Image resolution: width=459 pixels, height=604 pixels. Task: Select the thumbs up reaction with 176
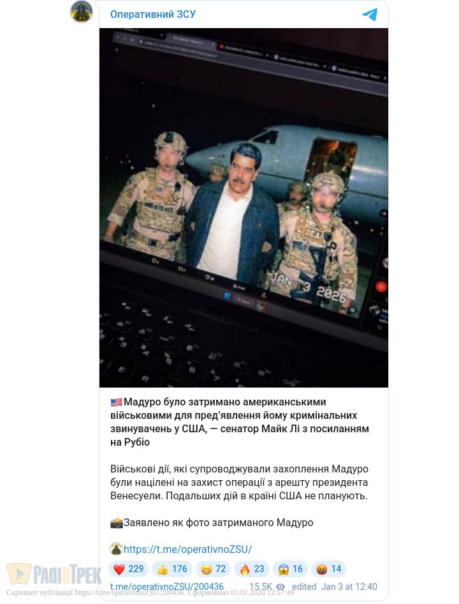coord(171,569)
